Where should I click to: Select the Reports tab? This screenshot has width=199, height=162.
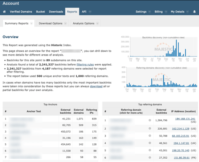[x=72, y=12]
